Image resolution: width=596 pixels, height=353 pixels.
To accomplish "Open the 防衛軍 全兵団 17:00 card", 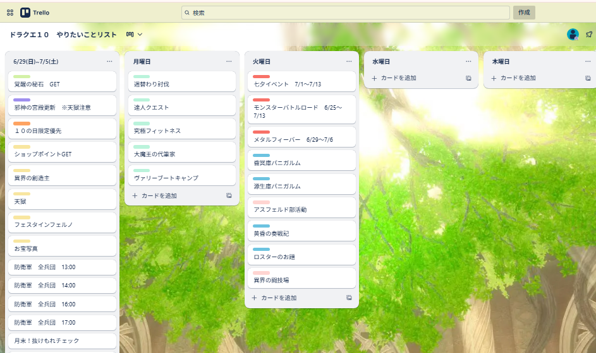I will pyautogui.click(x=63, y=322).
